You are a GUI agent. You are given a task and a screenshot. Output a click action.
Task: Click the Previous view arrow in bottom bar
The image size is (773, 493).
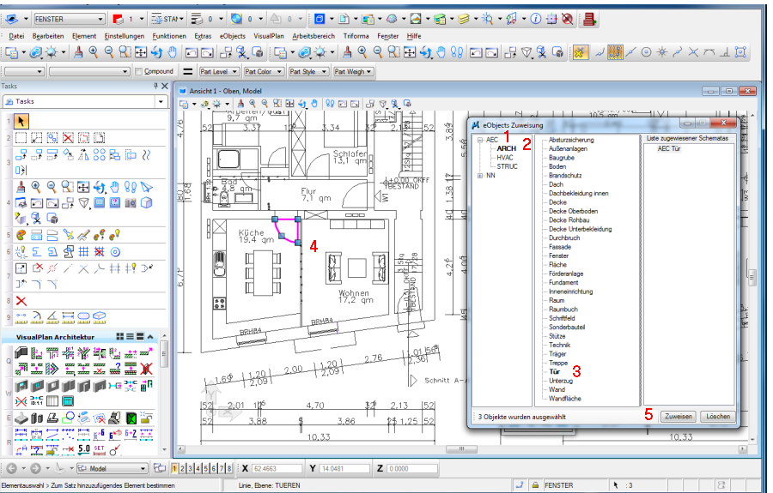click(12, 468)
